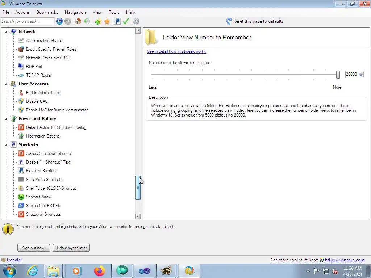Click the TCP/IP Router icon

[21, 75]
